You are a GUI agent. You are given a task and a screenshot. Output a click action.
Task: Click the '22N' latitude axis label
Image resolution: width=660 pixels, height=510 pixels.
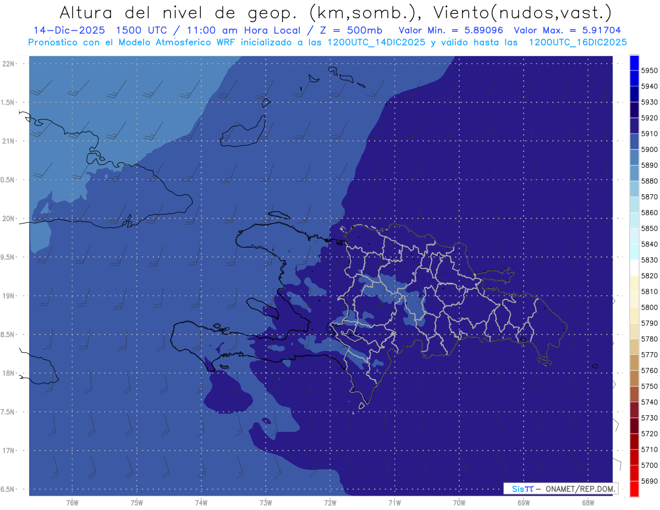tap(8, 63)
